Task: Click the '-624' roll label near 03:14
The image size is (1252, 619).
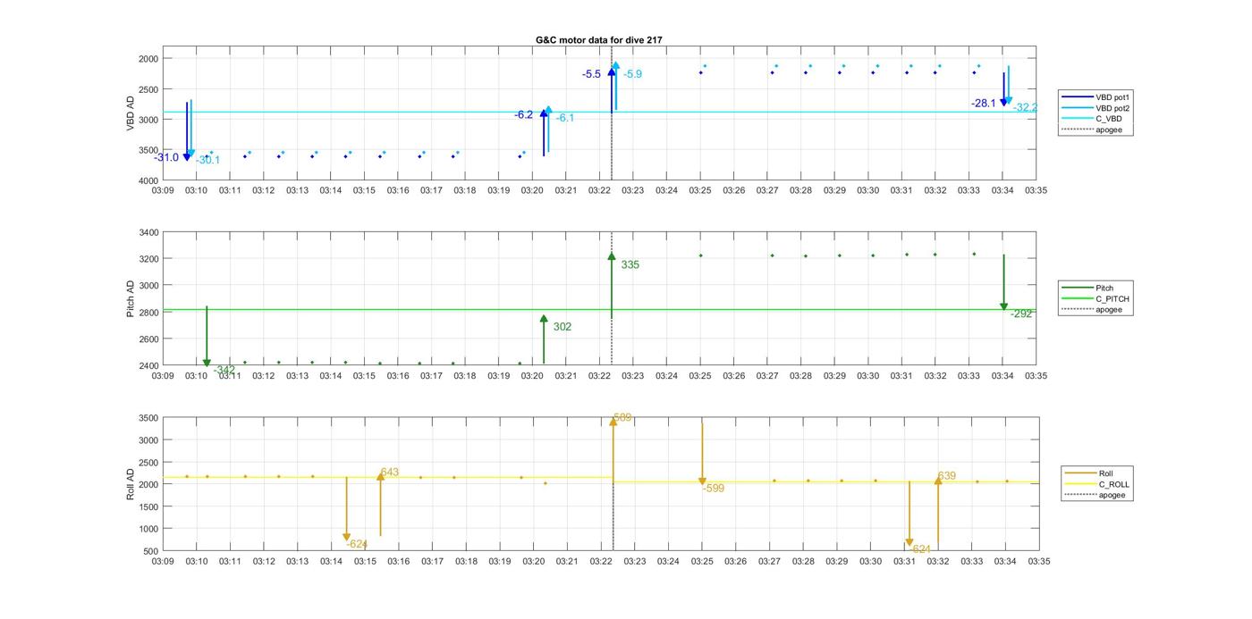Action: point(357,544)
